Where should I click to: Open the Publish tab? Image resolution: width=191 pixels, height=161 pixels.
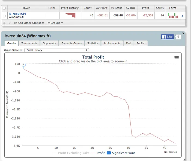(141, 43)
